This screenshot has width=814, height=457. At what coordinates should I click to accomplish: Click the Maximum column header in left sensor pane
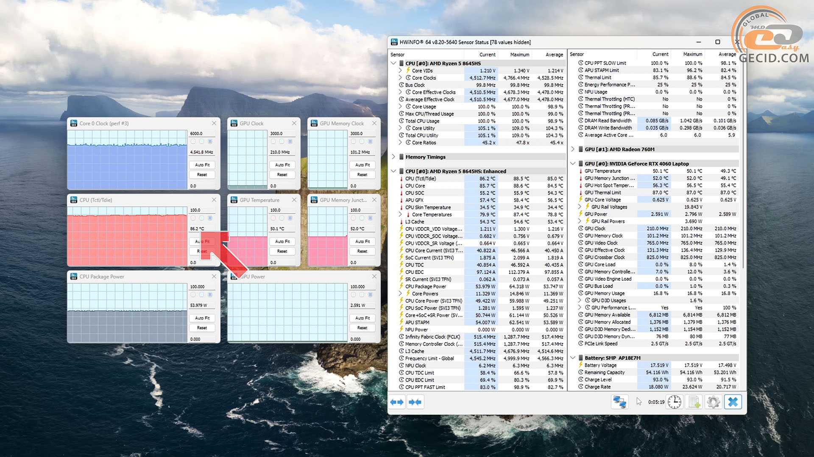515,55
